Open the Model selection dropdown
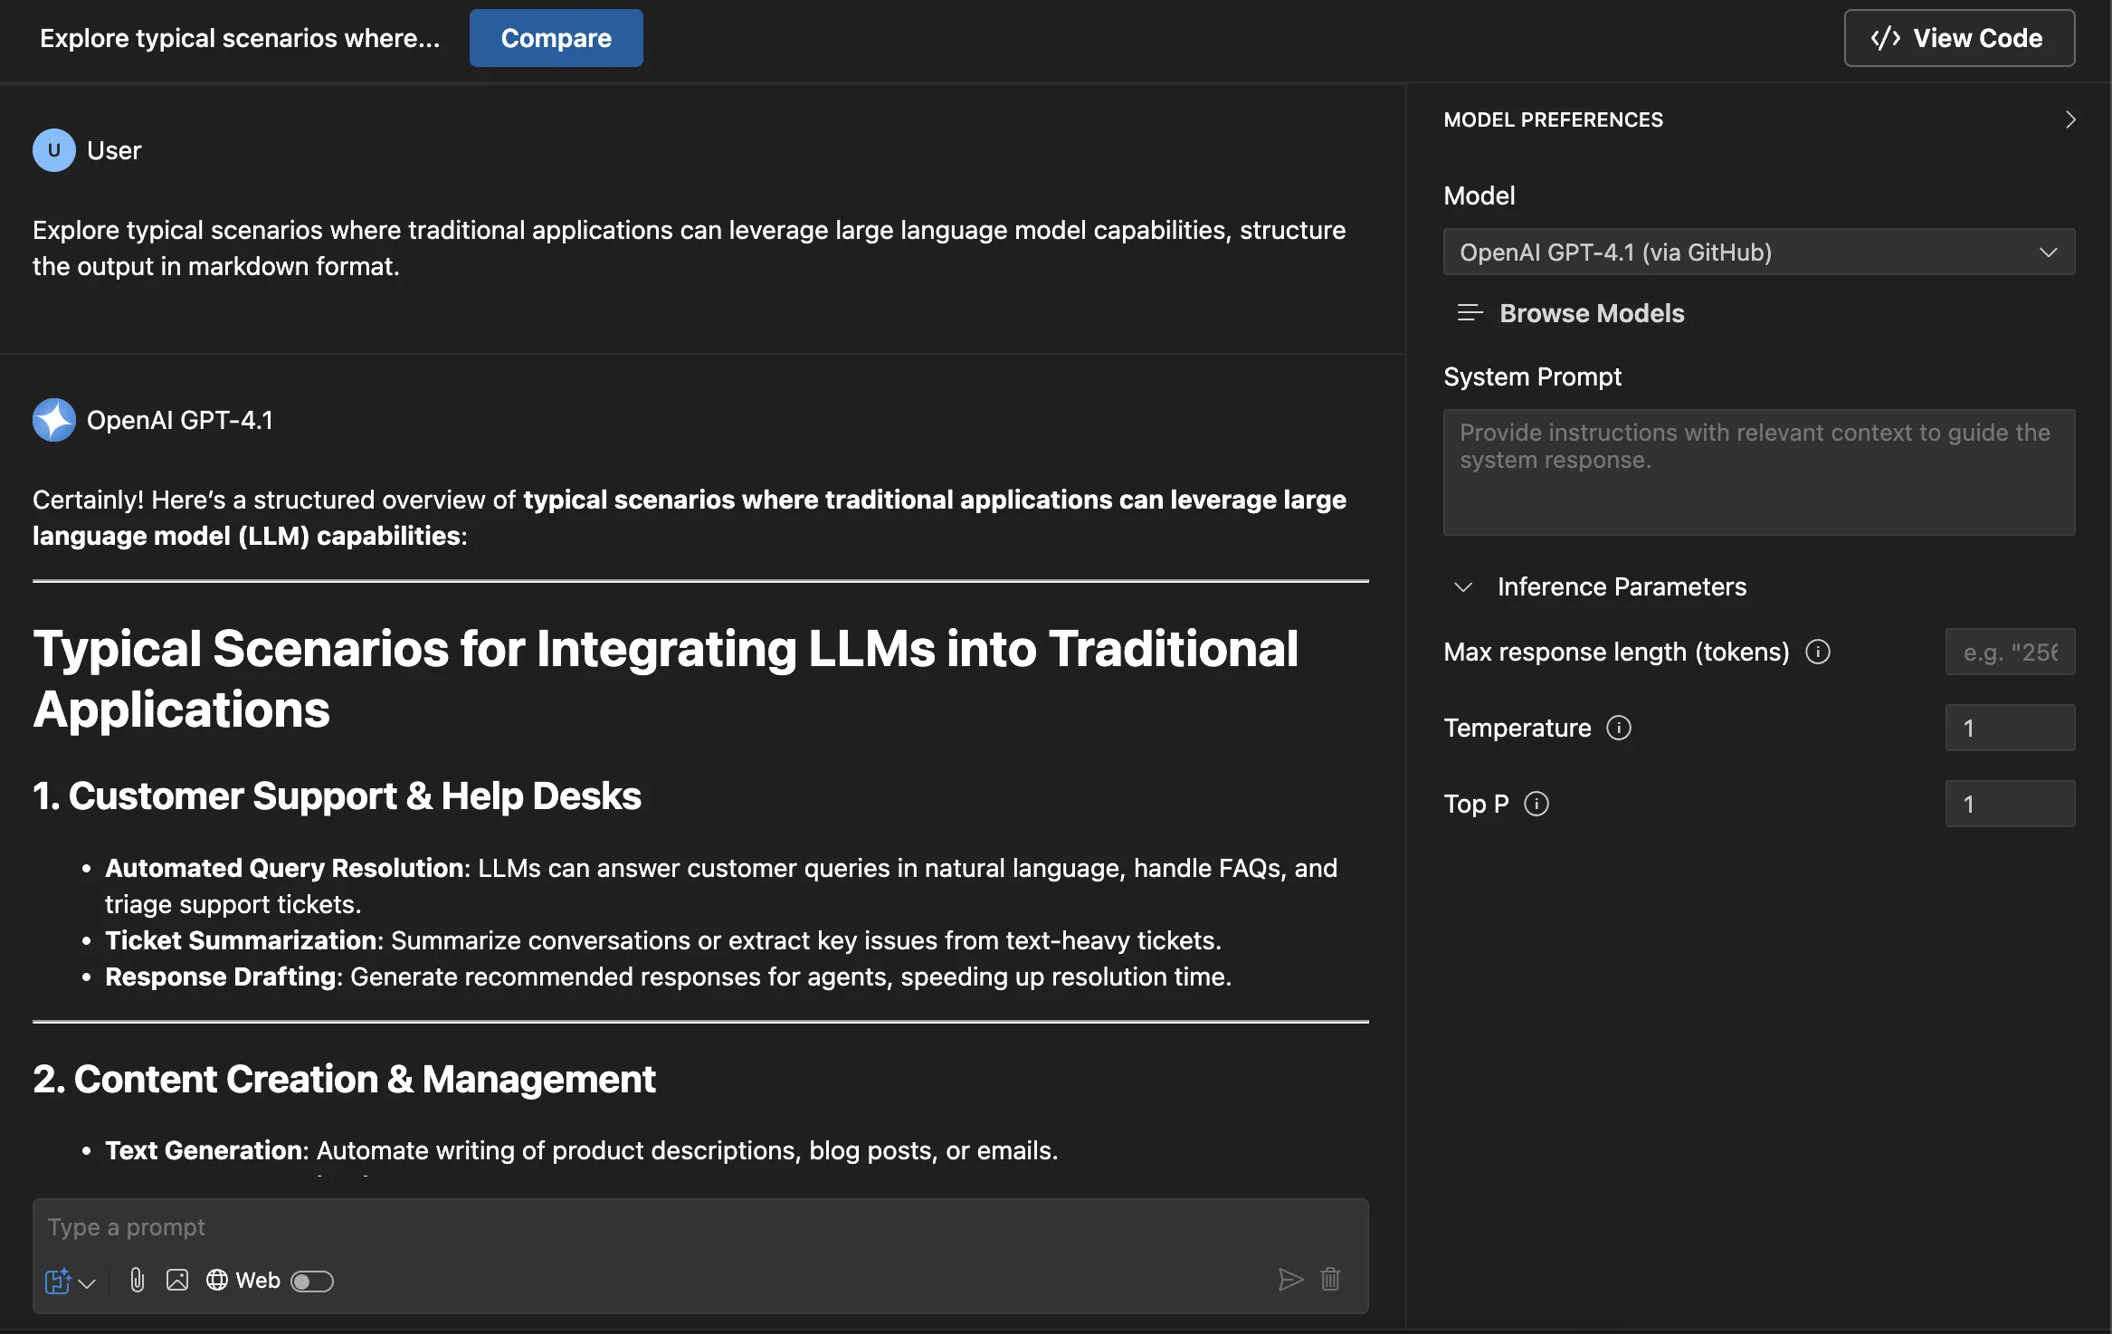 click(x=1759, y=252)
